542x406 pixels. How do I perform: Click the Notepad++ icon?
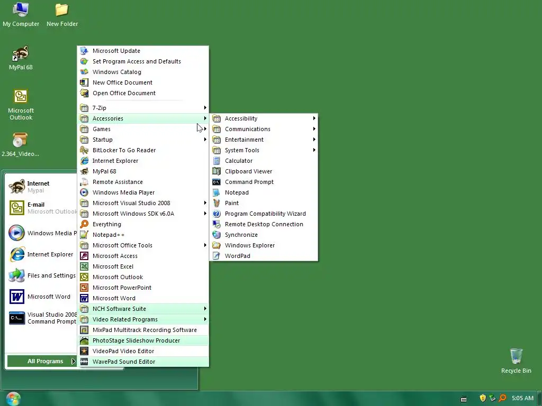click(84, 235)
